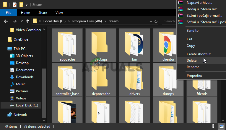This screenshot has height=130, width=226.
Task: Choose Dodaj u "Steam.rar" menu entry
Action: coord(201,9)
